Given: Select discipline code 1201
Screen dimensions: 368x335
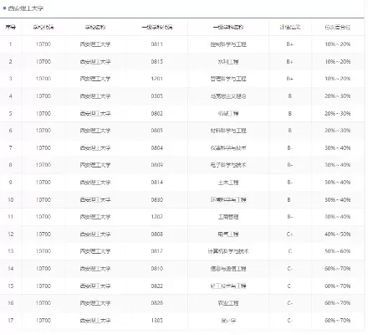Looking at the screenshot, I should (157, 79).
